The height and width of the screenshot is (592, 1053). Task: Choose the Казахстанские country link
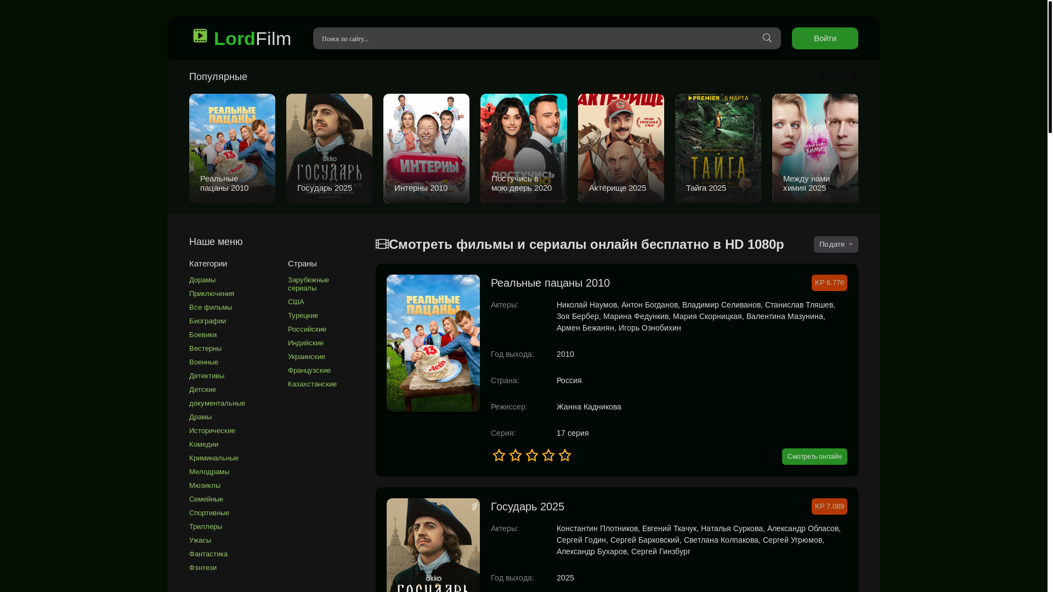[x=312, y=384]
